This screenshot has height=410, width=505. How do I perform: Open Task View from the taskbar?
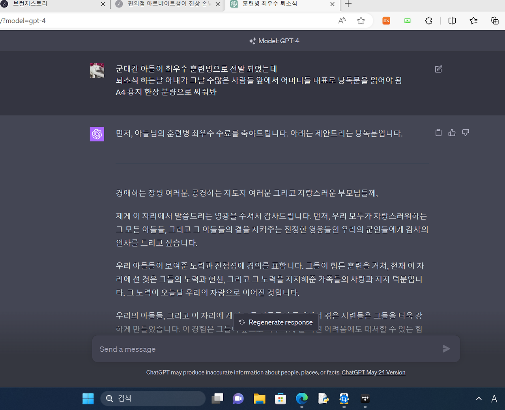pos(217,399)
